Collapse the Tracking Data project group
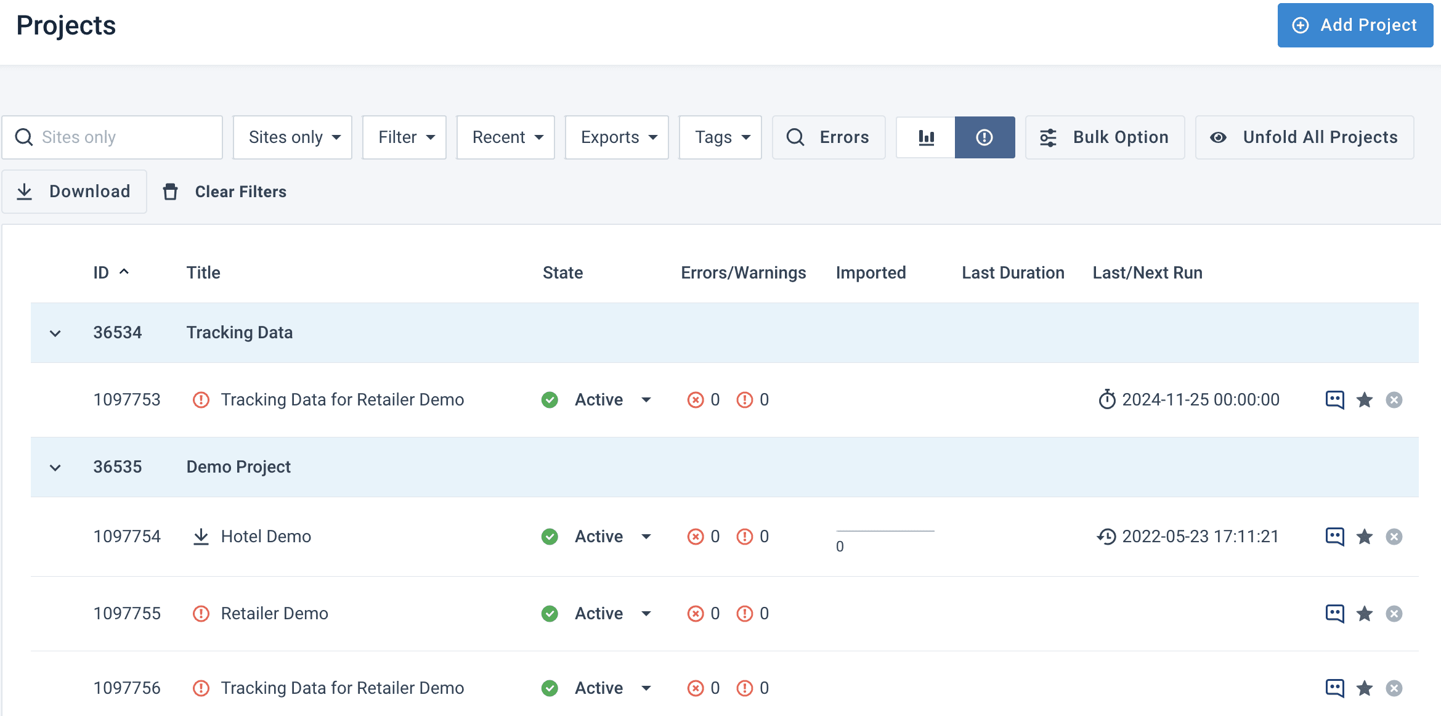Screen dimensions: 1441x716 [x=55, y=333]
